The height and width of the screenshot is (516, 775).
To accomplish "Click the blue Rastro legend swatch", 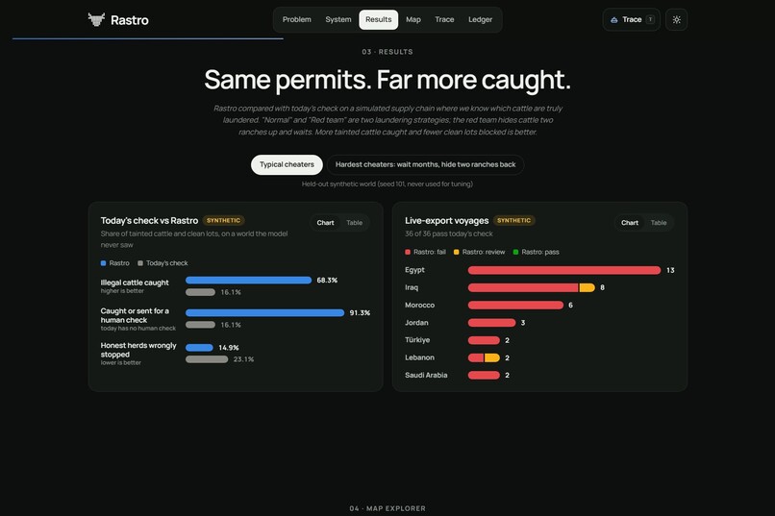I will [103, 263].
